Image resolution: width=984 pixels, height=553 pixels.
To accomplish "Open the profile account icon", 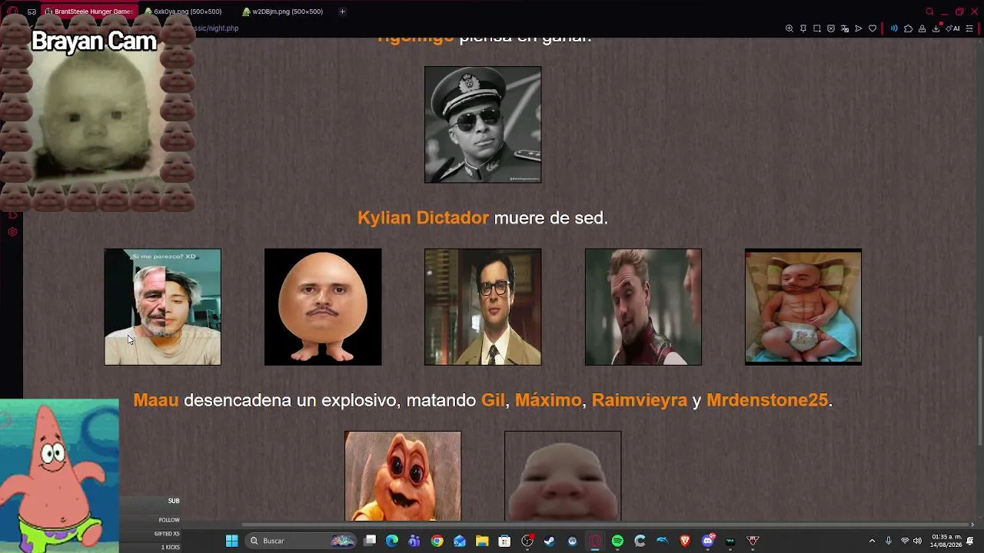I will click(x=922, y=28).
